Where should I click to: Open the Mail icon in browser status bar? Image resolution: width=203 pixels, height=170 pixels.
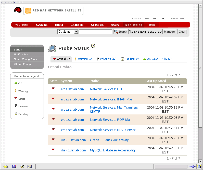click(14, 166)
